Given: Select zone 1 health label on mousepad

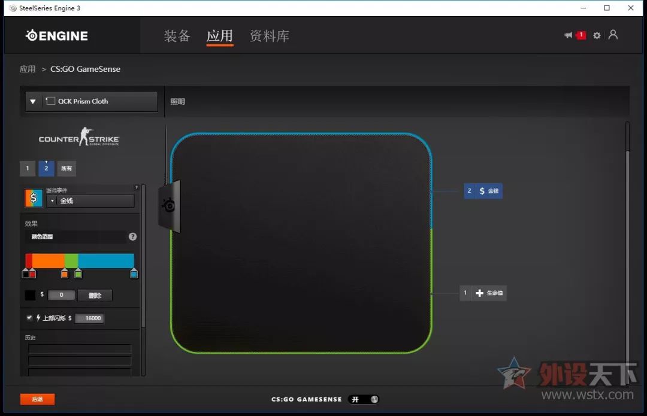Looking at the screenshot, I should tap(483, 293).
